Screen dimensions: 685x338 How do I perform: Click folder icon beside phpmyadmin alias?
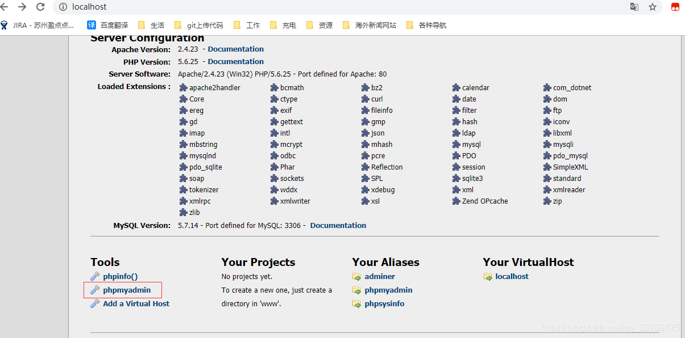click(356, 290)
